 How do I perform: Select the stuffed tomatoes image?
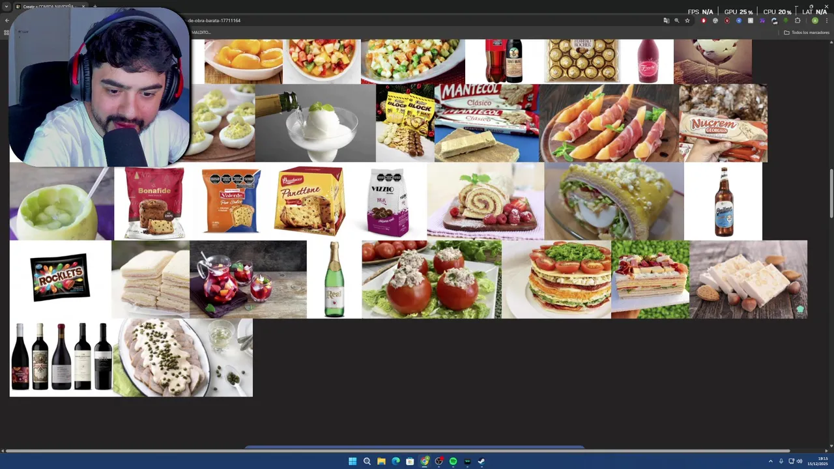coord(431,279)
